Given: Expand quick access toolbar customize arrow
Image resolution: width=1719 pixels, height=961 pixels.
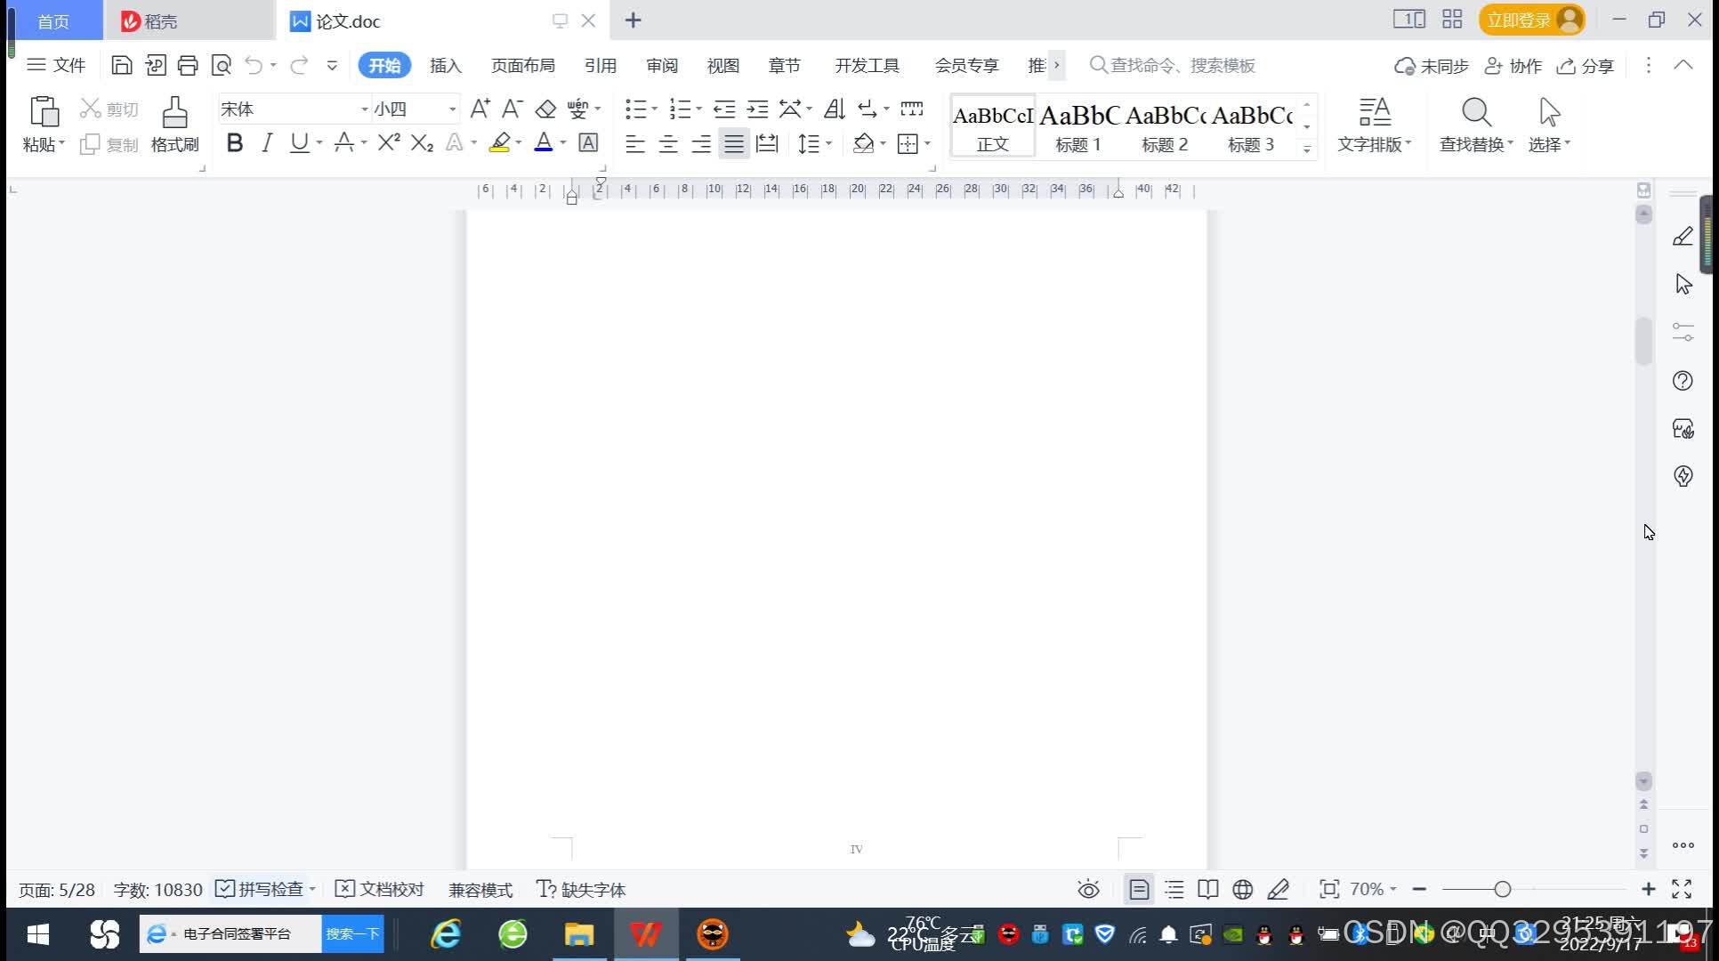Looking at the screenshot, I should [332, 65].
